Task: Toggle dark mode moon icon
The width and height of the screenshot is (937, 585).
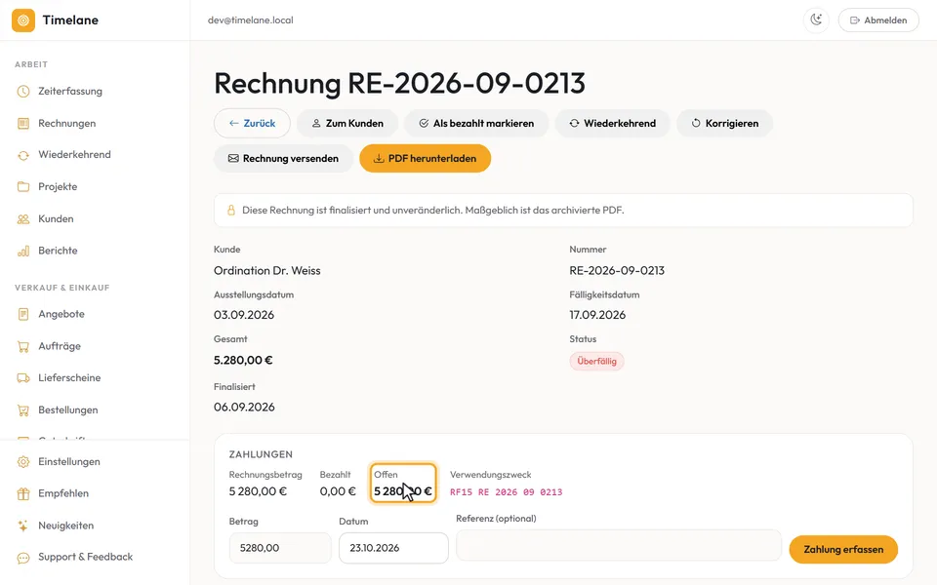Action: pyautogui.click(x=816, y=20)
